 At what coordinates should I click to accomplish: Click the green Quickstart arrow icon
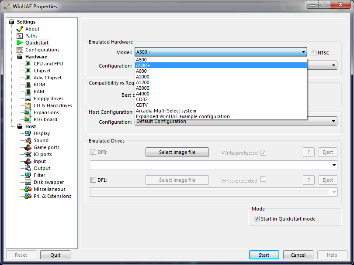[x=20, y=43]
